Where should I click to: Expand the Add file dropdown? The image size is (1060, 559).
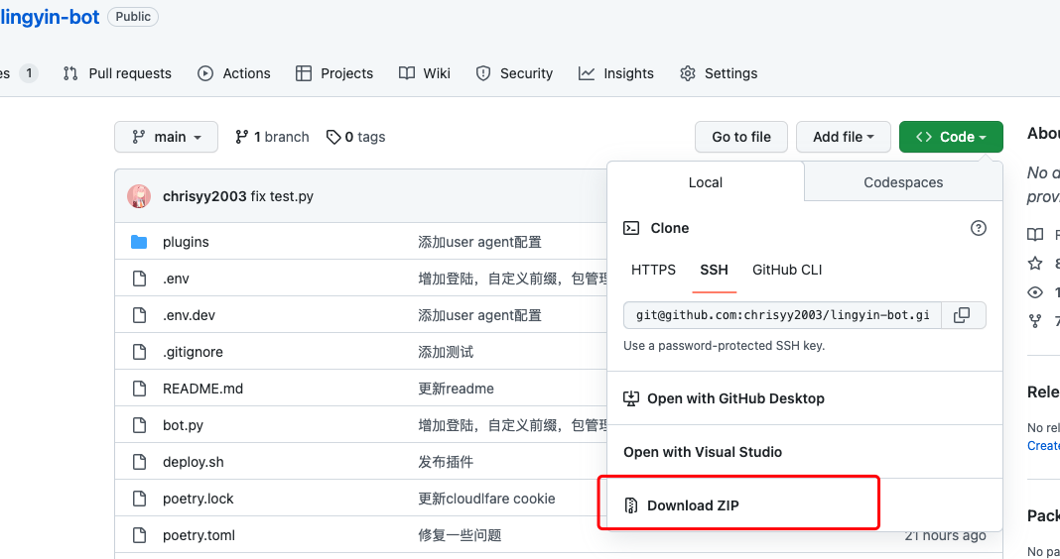point(843,137)
